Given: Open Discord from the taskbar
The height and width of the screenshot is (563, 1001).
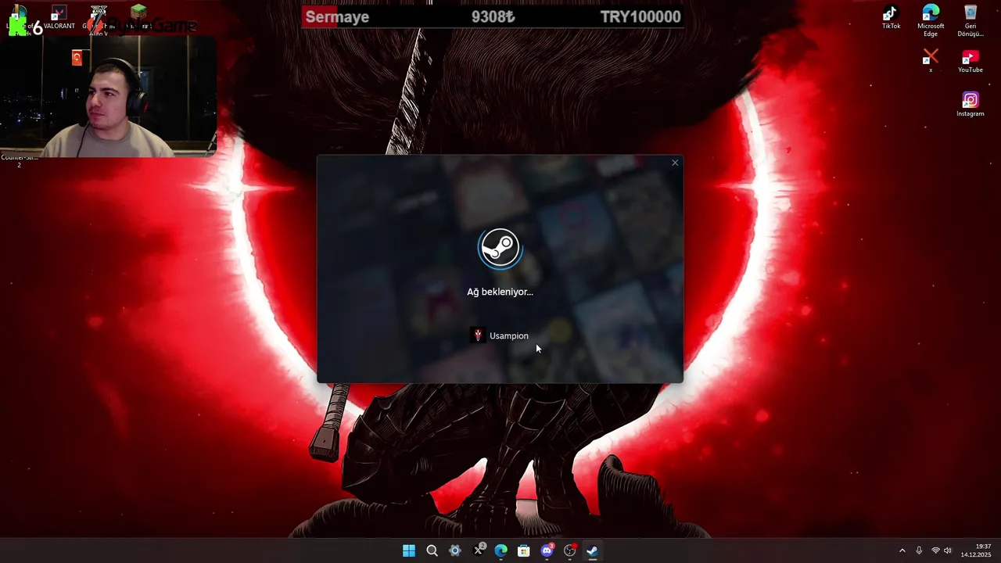Looking at the screenshot, I should (x=547, y=550).
